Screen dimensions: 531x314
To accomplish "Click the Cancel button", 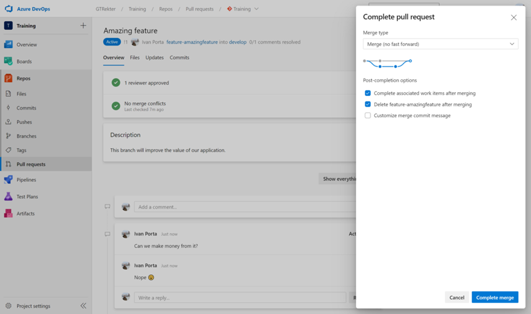I will tap(457, 297).
